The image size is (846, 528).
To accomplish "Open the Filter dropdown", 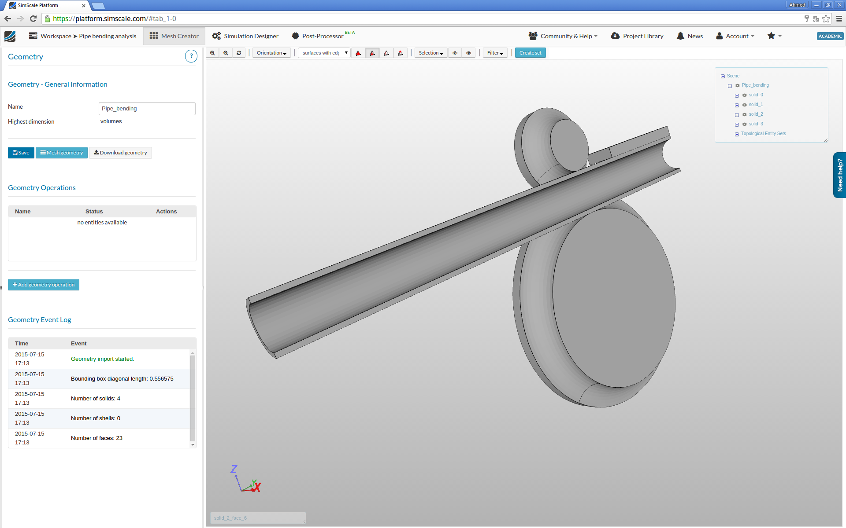I will [x=495, y=53].
